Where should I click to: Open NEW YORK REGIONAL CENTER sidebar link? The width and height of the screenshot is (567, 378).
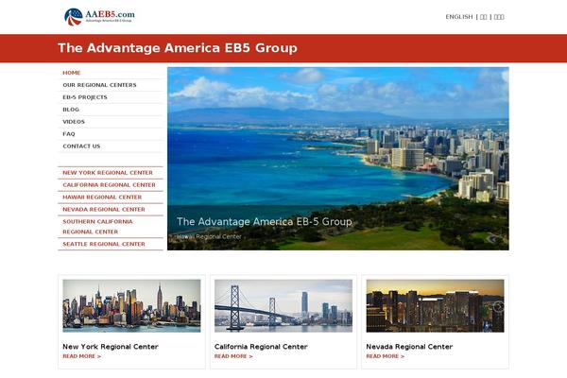(108, 173)
